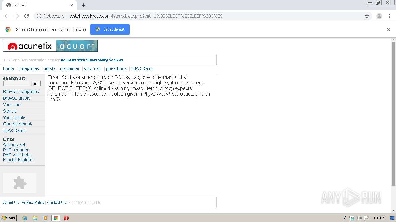Open Chrome profile avatar

[379, 16]
